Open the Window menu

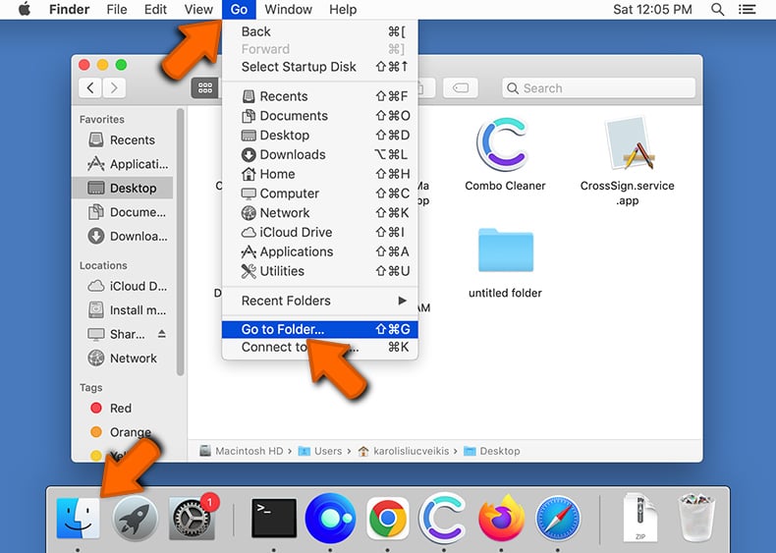(x=288, y=10)
